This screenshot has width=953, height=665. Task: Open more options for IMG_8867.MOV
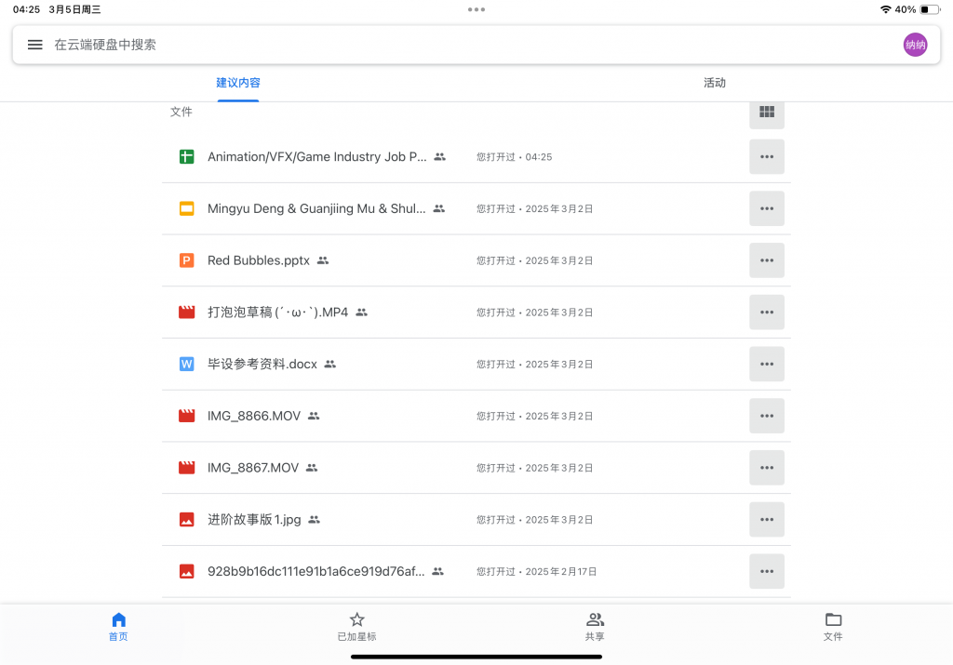click(x=766, y=468)
